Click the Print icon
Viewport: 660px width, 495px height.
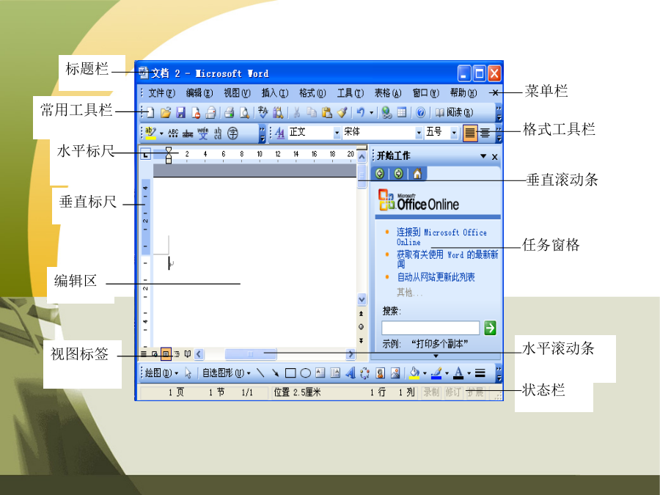click(229, 112)
